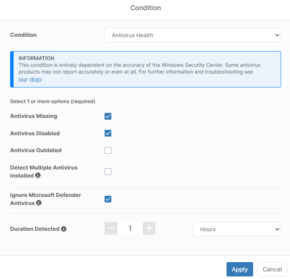Disable Ignore Microsoft Defender Antivirus checkbox
The image size is (290, 279).
(108, 199)
